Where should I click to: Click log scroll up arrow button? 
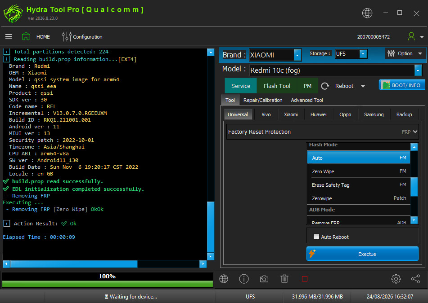(x=211, y=52)
